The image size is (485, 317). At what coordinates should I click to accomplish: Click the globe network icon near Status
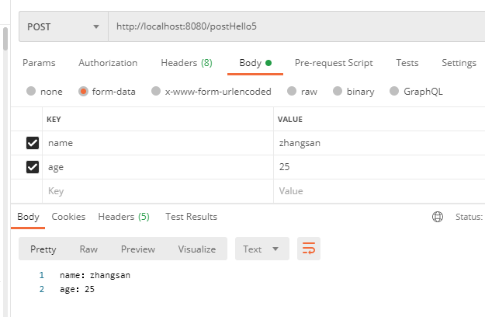click(x=438, y=217)
